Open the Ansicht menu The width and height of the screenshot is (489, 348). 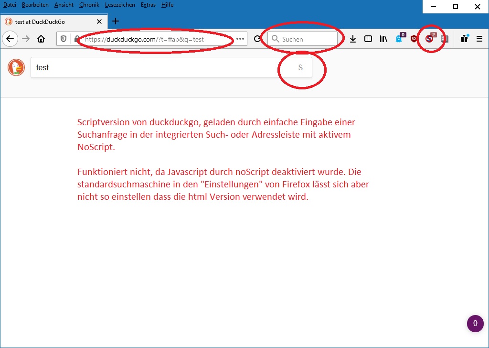coord(64,5)
